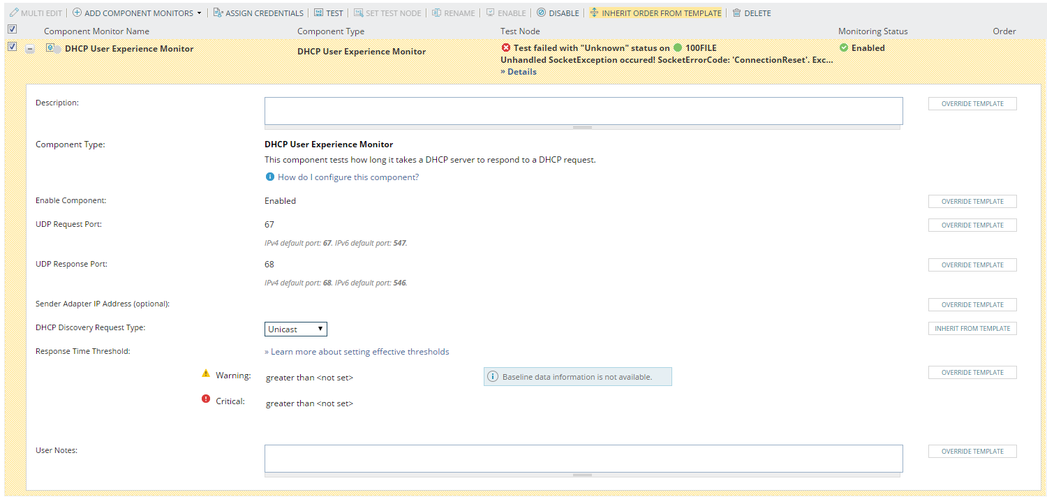Click the blue info help icon
Viewport: 1047px width, 497px height.
point(270,177)
